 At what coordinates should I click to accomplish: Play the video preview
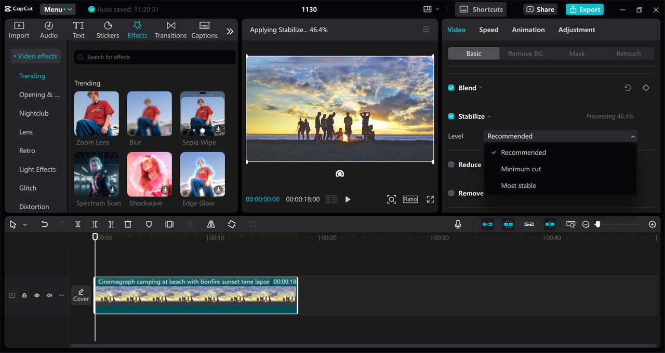[348, 199]
